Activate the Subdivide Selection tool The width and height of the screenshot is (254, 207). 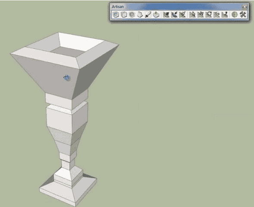point(124,15)
